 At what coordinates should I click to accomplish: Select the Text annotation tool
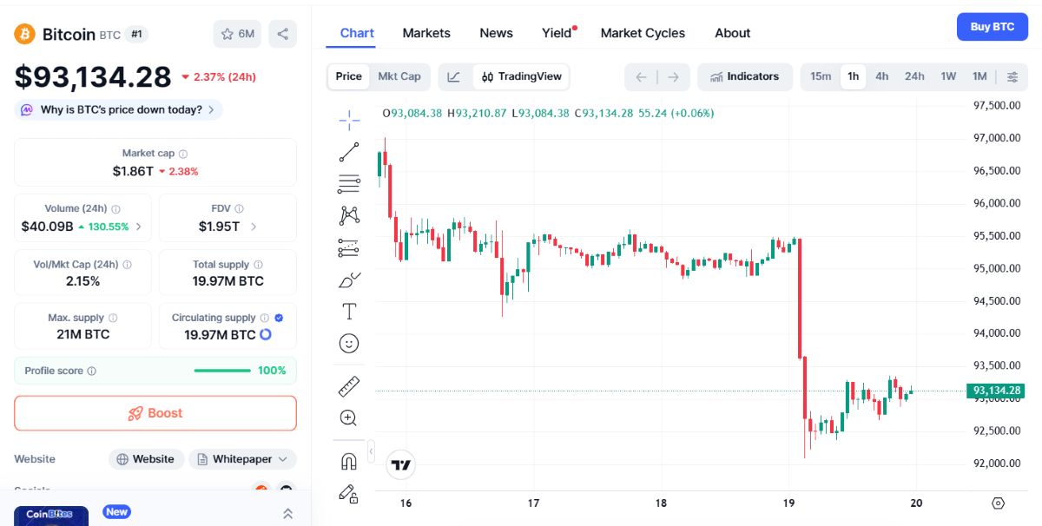[348, 311]
